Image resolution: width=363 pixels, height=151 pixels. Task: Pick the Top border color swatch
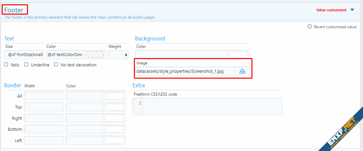point(114,107)
